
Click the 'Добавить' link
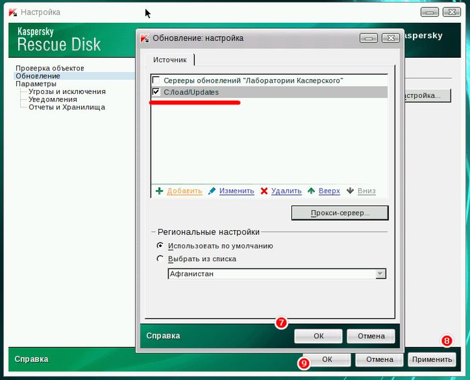point(185,191)
